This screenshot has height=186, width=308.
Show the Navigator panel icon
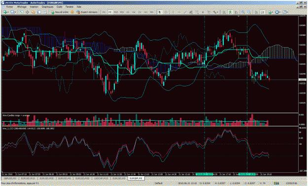tap(33, 12)
